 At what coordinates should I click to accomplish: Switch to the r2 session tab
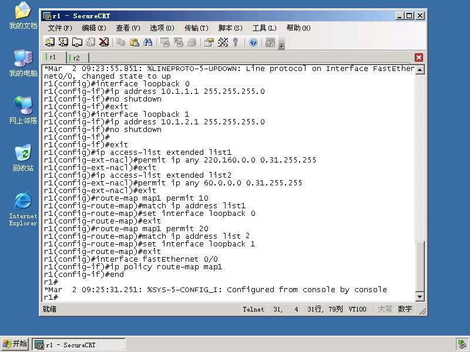pos(78,57)
